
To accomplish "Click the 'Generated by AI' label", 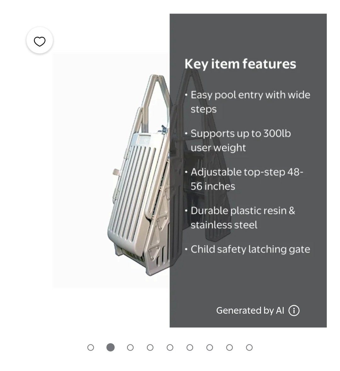I will 250,310.
